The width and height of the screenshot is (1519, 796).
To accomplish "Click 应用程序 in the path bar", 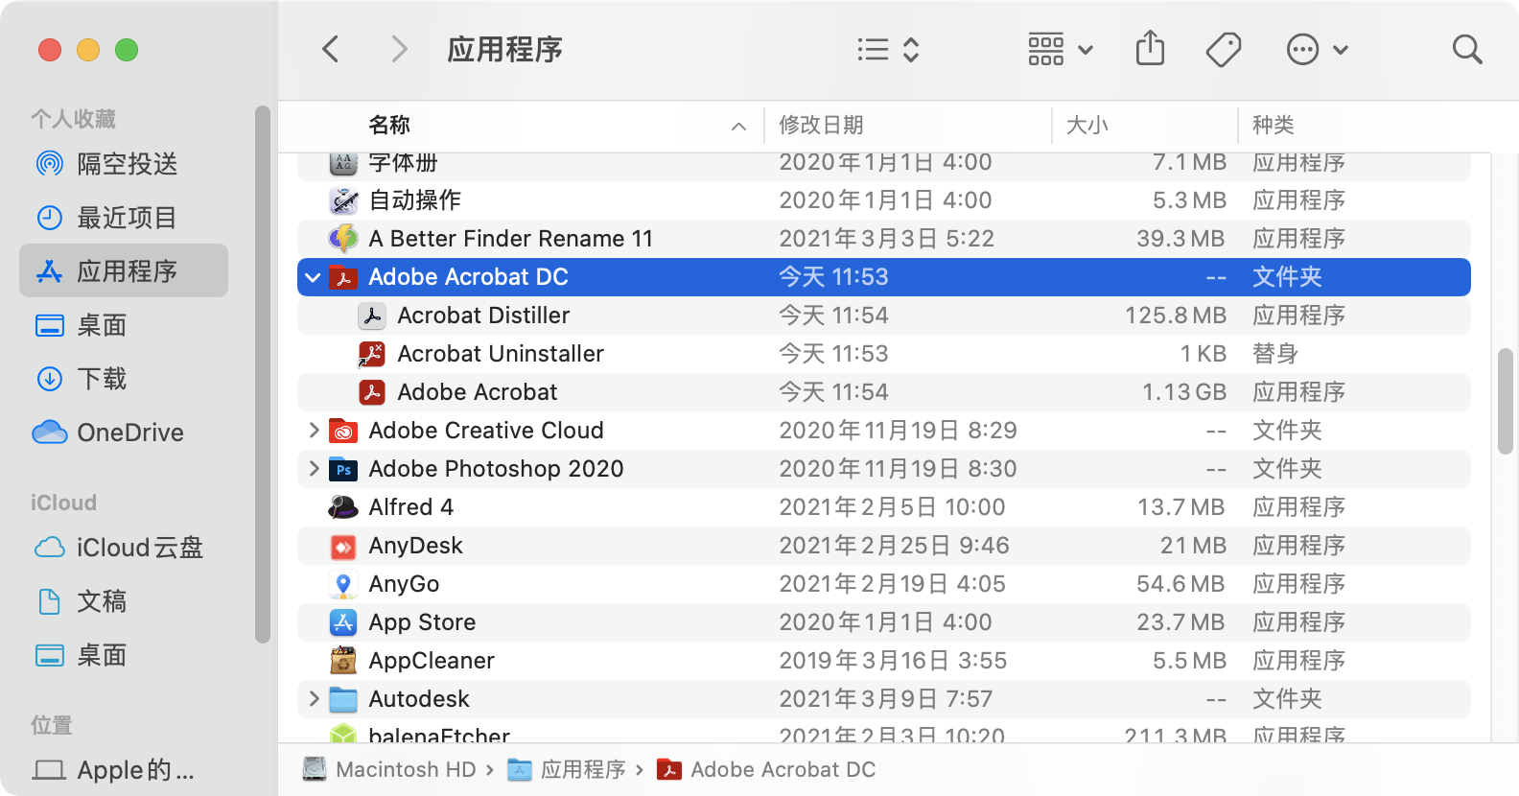I will click(566, 770).
